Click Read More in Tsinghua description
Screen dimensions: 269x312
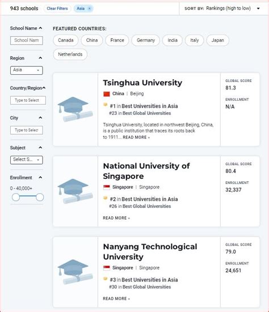point(136,137)
